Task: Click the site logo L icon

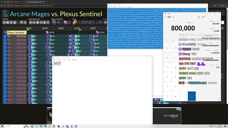Action: [5, 14]
